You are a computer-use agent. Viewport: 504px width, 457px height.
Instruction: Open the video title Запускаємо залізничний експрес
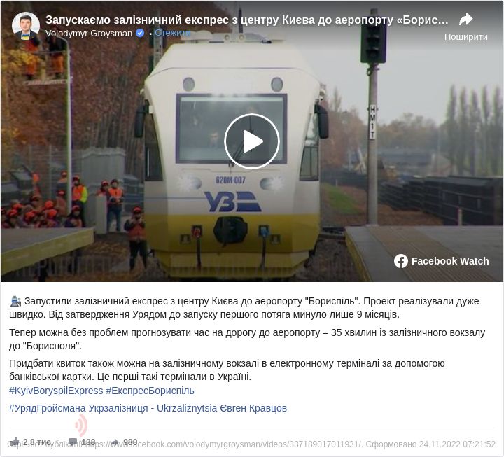tap(246, 20)
